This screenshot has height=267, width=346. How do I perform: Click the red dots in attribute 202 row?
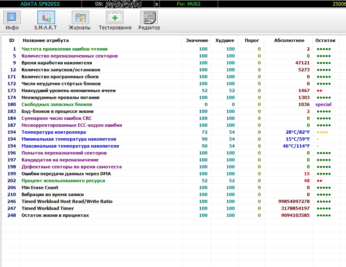319,181
